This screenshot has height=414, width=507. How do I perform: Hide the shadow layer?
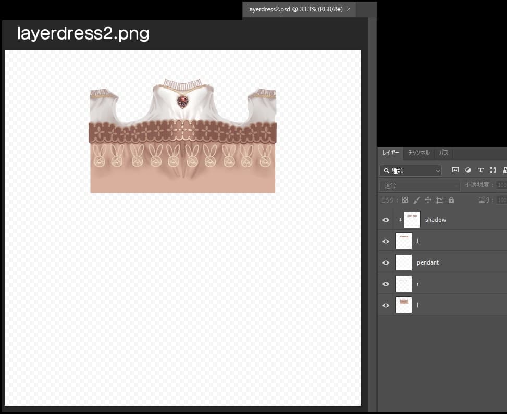[386, 220]
